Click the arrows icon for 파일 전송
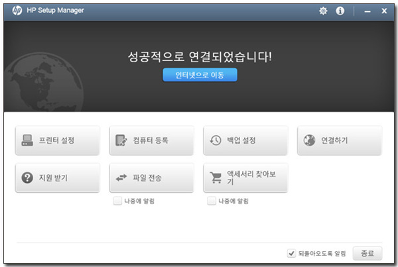This screenshot has height=267, width=398. [121, 178]
